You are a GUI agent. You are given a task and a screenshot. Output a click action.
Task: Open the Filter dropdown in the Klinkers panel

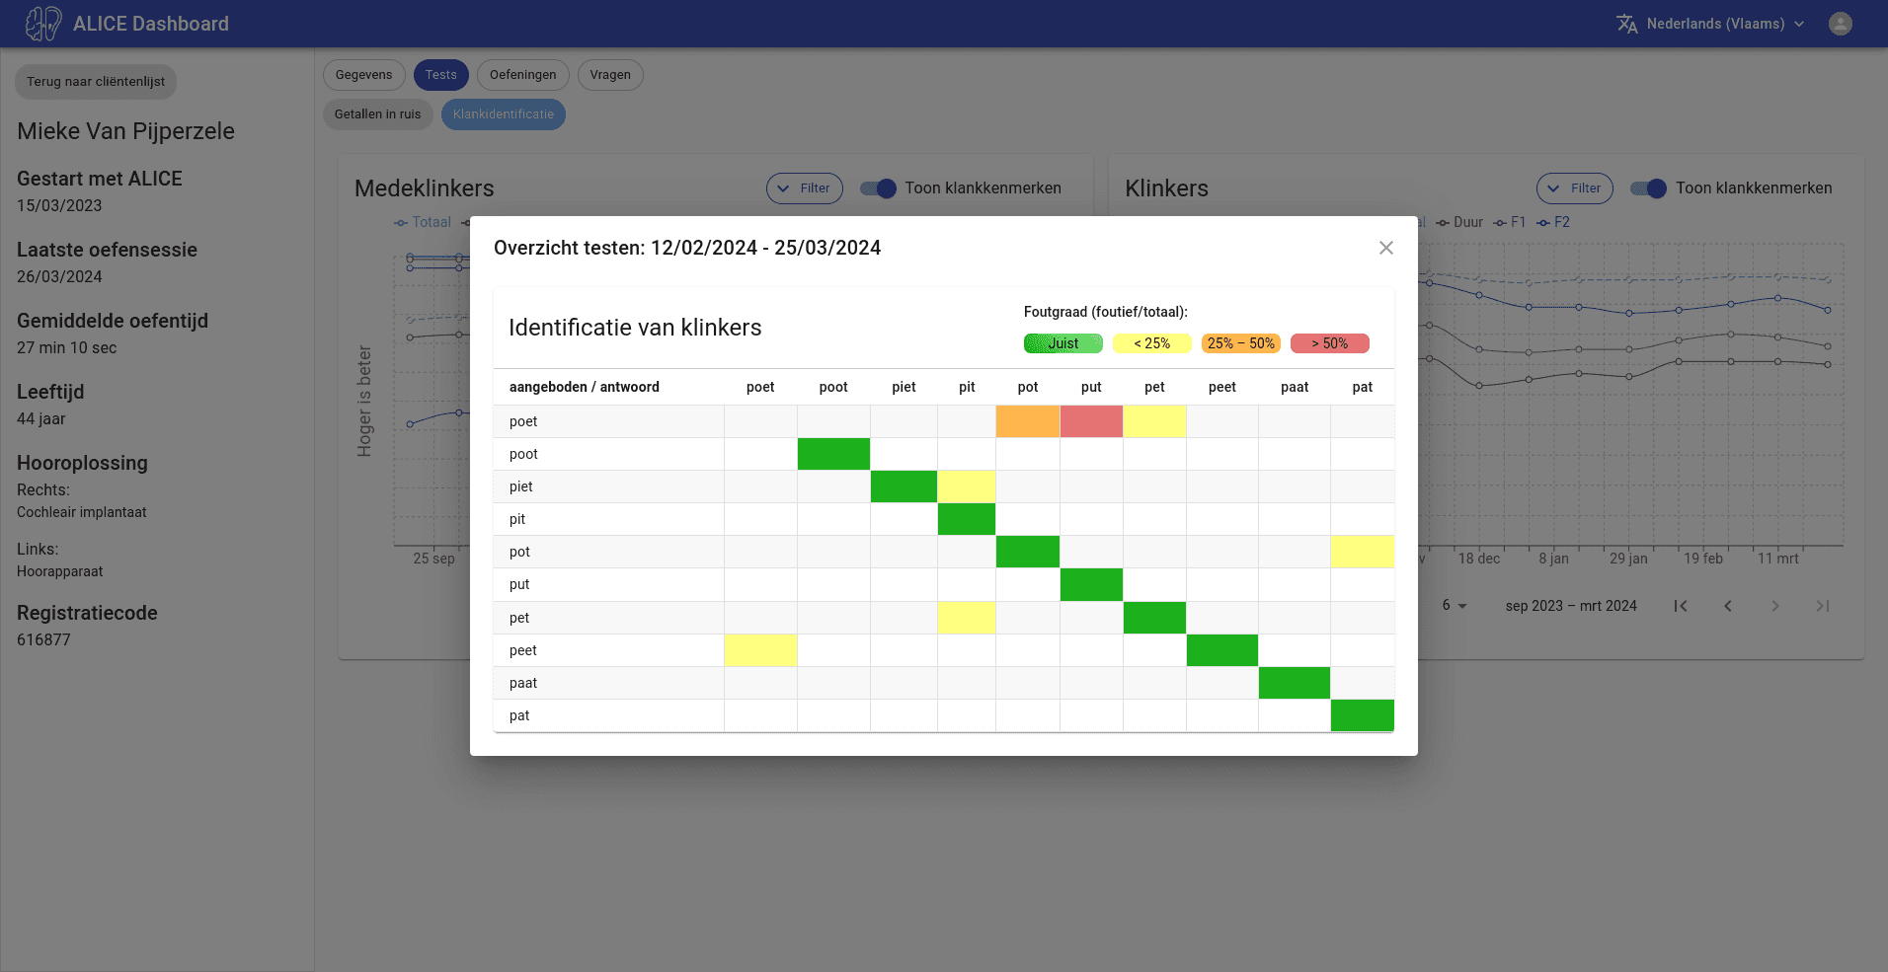(1574, 188)
